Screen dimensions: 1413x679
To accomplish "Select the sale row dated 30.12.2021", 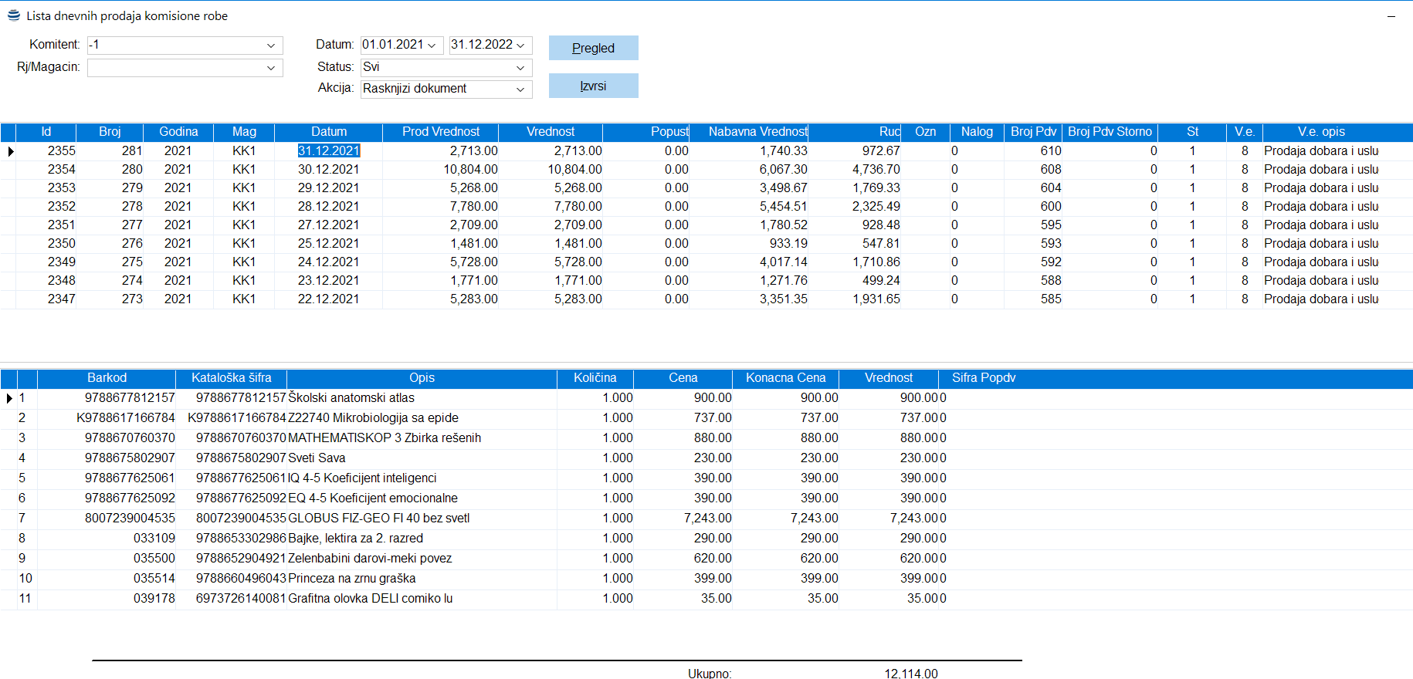I will [x=328, y=170].
